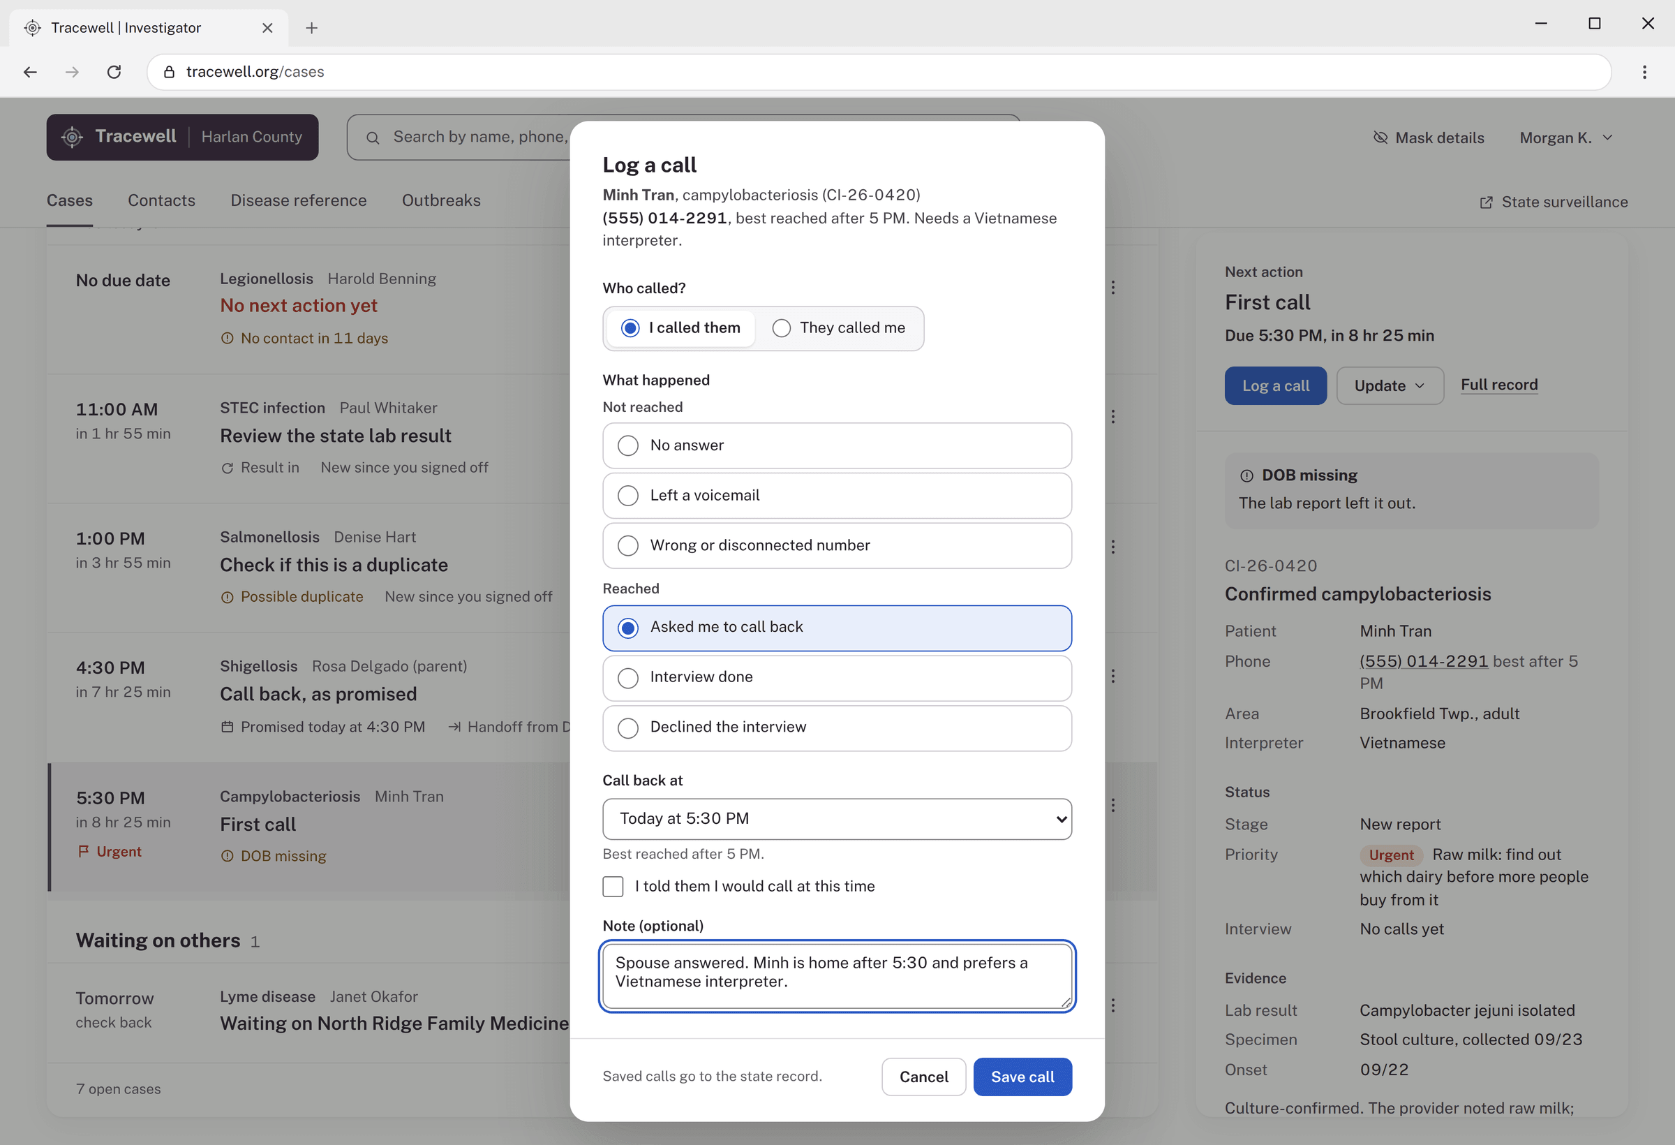Viewport: 1675px width, 1145px height.
Task: Select the 'They called me' option
Action: [x=838, y=328]
